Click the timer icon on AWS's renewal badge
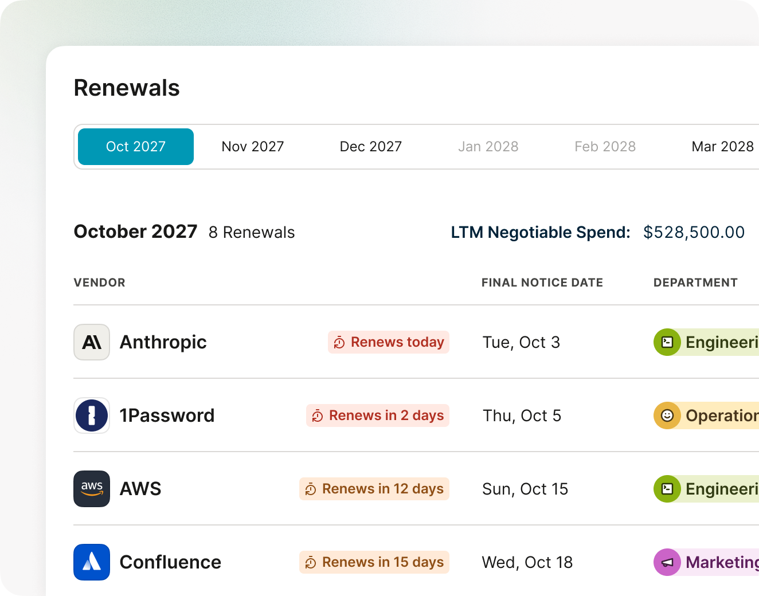This screenshot has height=596, width=759. [x=311, y=489]
